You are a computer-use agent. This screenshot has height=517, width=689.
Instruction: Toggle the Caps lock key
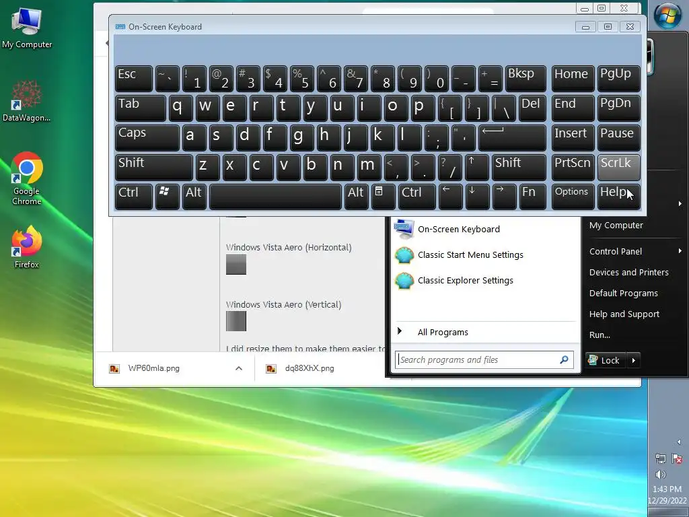pyautogui.click(x=147, y=137)
